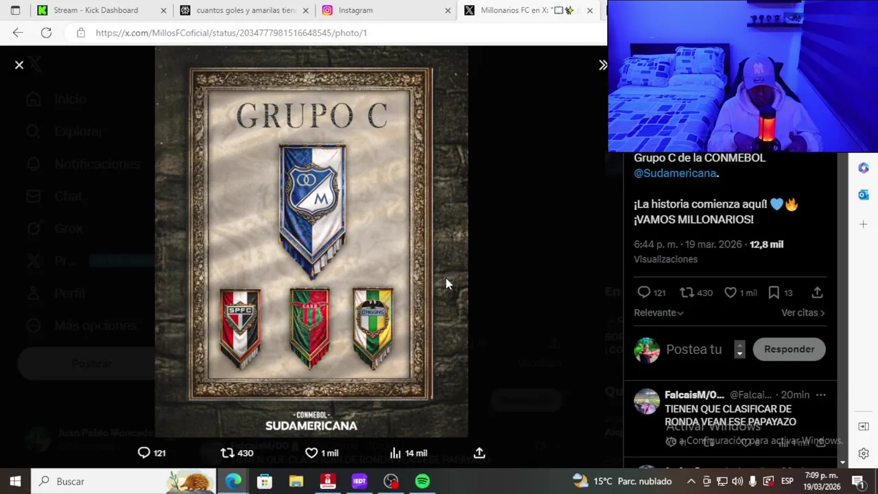878x494 pixels.
Task: Open Copilot in the Edge sidebar
Action: [x=864, y=168]
